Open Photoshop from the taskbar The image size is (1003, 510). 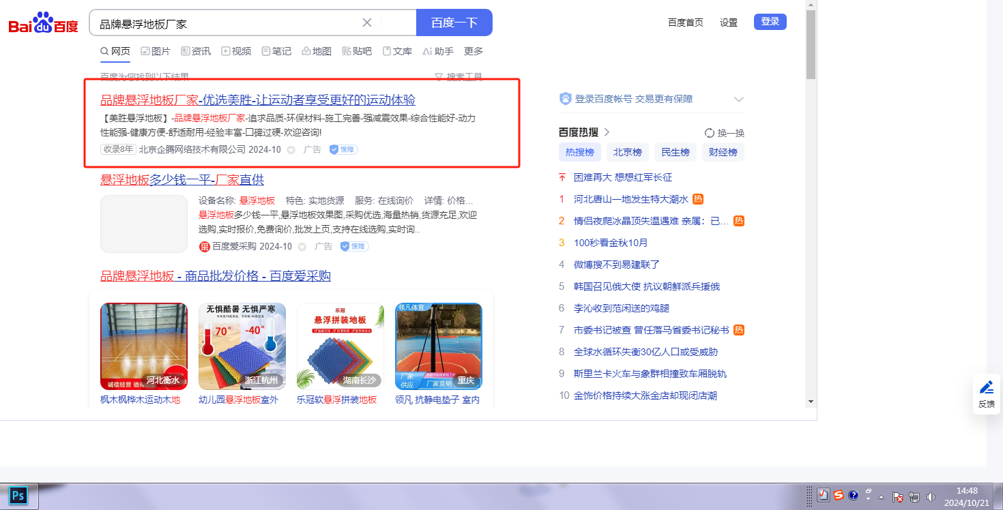18,495
